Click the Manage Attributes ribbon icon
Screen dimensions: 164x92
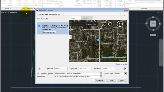pyautogui.click(x=34, y=3)
